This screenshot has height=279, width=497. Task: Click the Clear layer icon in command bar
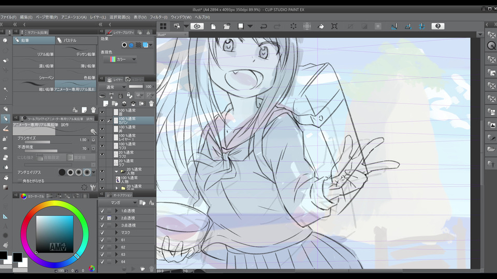(x=294, y=26)
